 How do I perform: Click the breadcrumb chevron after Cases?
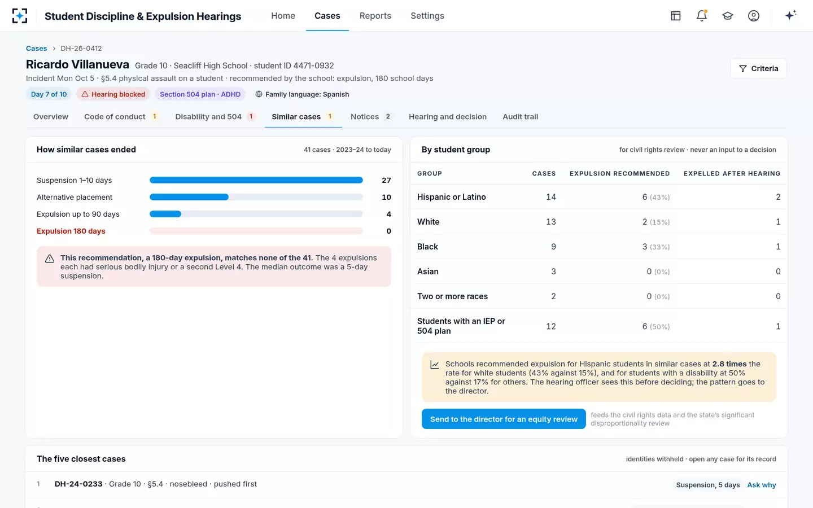click(54, 49)
